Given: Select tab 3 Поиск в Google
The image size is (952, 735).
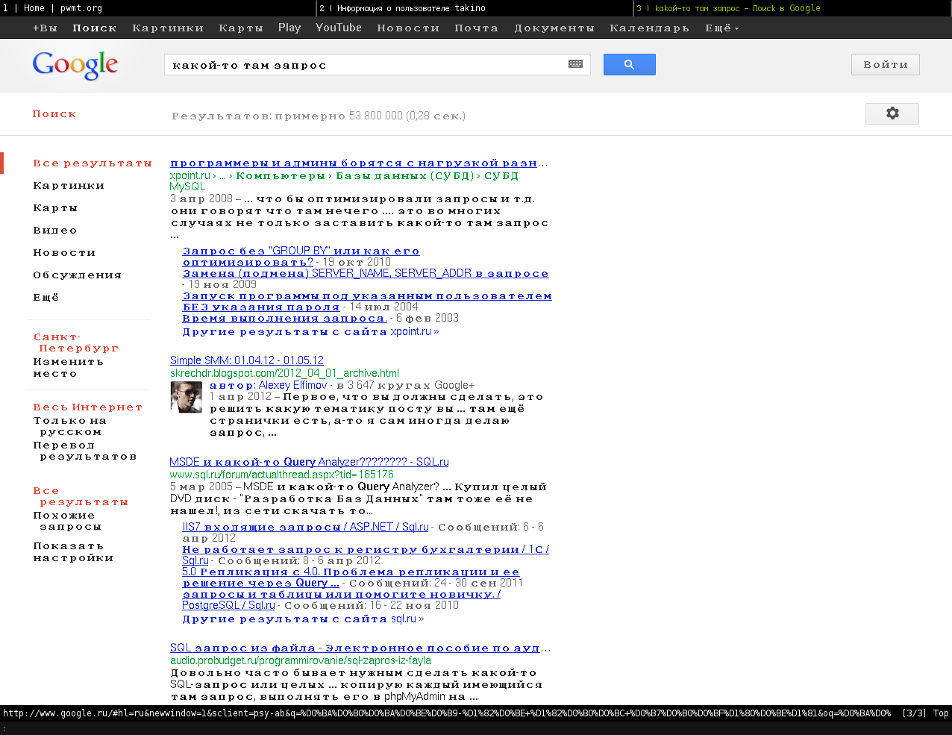Looking at the screenshot, I should point(792,8).
